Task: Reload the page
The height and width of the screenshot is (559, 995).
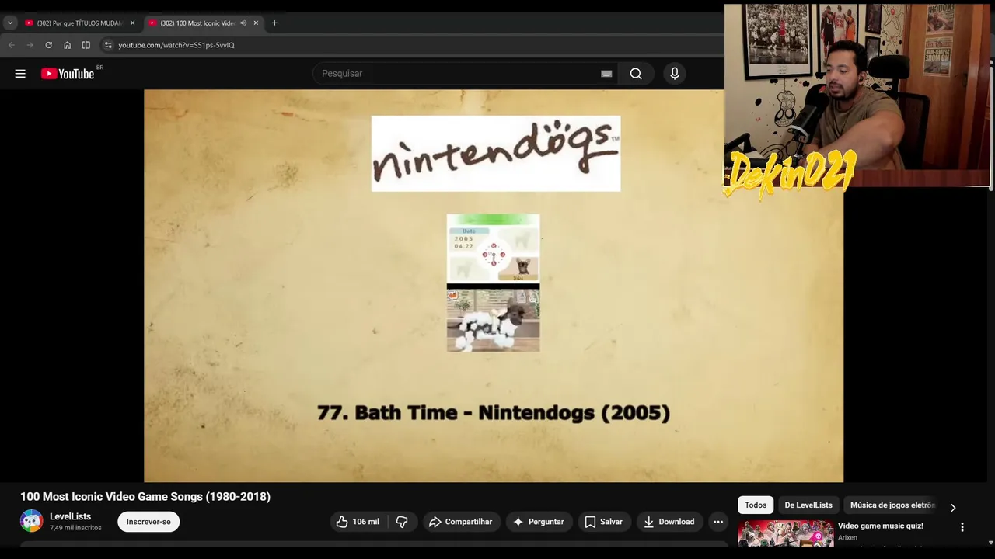Action: (x=48, y=45)
